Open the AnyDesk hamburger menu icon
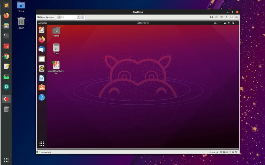This screenshot has width=265, height=165. 237,17
